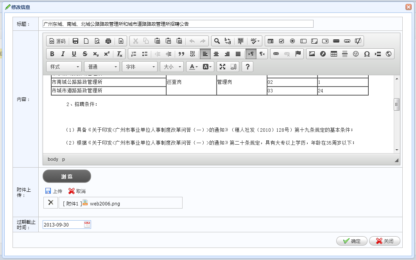
Task: Create a new page with the blank document icon
Action: [x=86, y=41]
